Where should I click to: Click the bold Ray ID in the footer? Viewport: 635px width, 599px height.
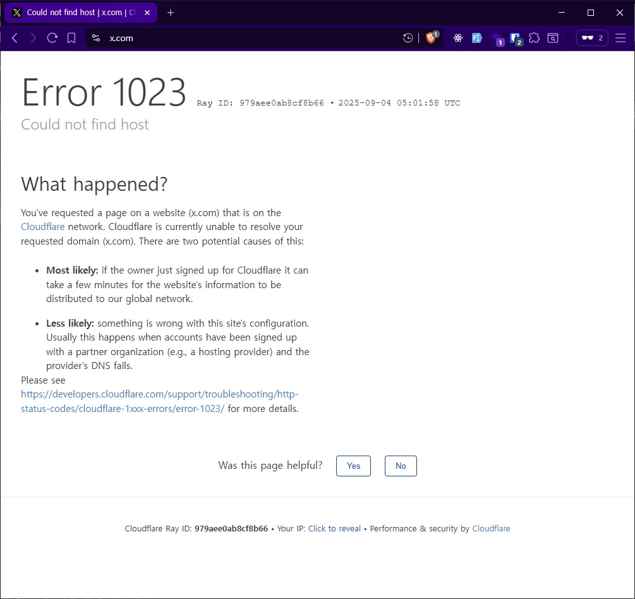click(x=231, y=528)
